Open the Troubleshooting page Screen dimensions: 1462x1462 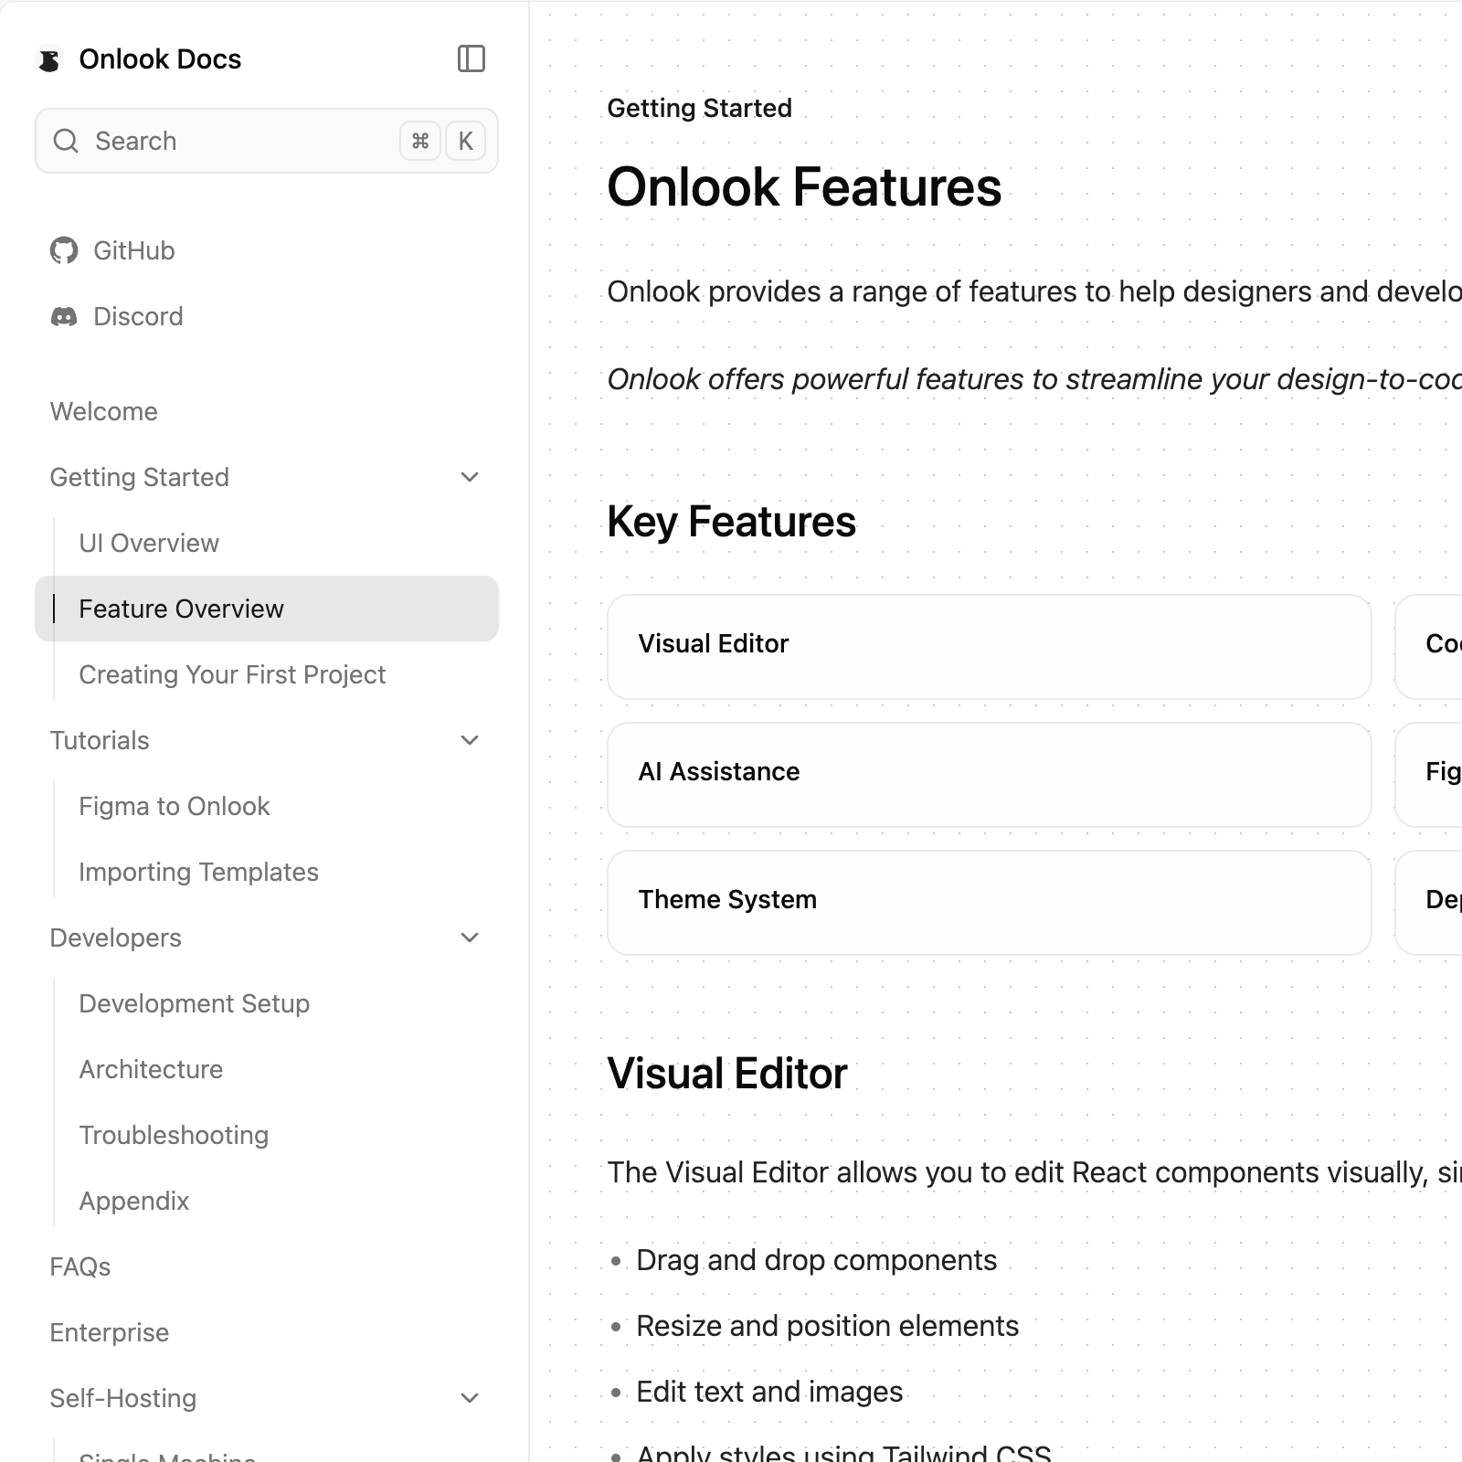pos(174,1135)
